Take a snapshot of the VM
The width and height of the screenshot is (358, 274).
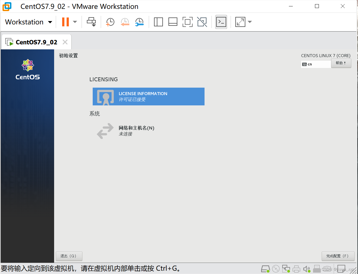(110, 22)
